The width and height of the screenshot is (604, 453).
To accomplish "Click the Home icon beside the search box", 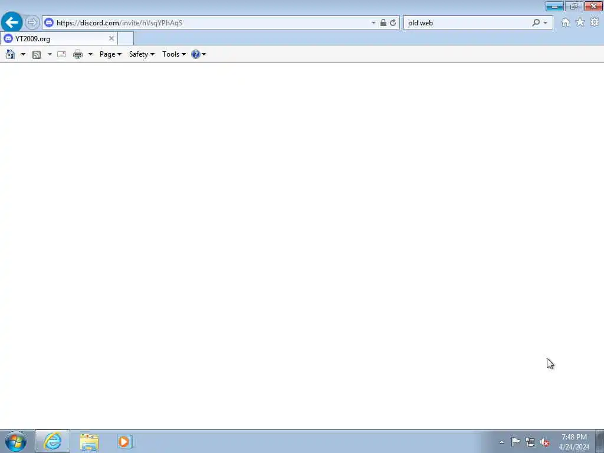I will pos(566,23).
